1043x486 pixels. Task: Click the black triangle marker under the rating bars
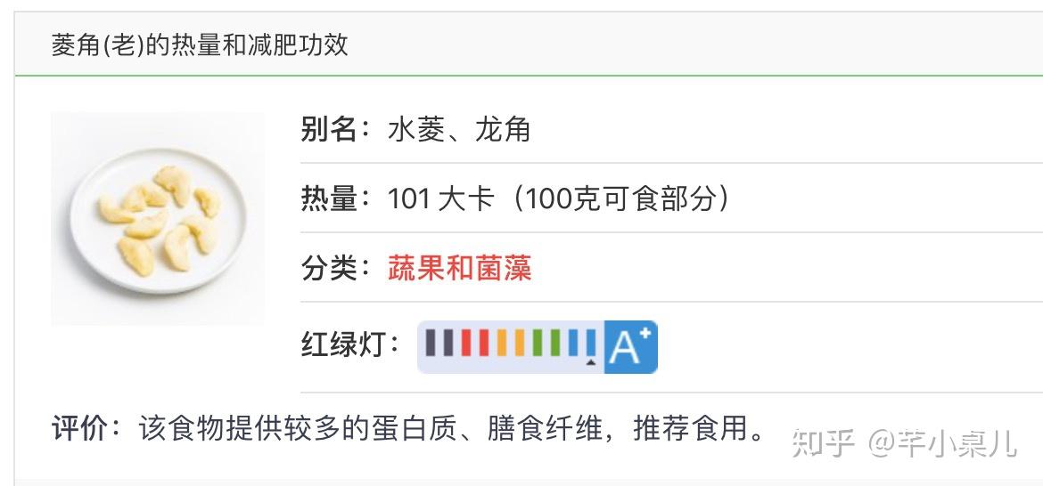pos(591,362)
